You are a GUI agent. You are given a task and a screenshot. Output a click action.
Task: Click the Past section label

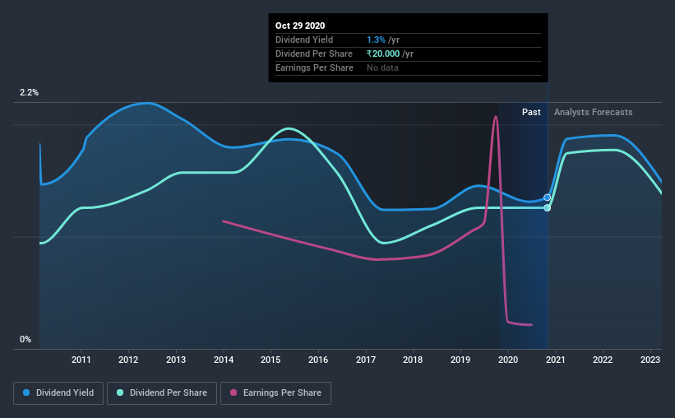click(x=531, y=112)
